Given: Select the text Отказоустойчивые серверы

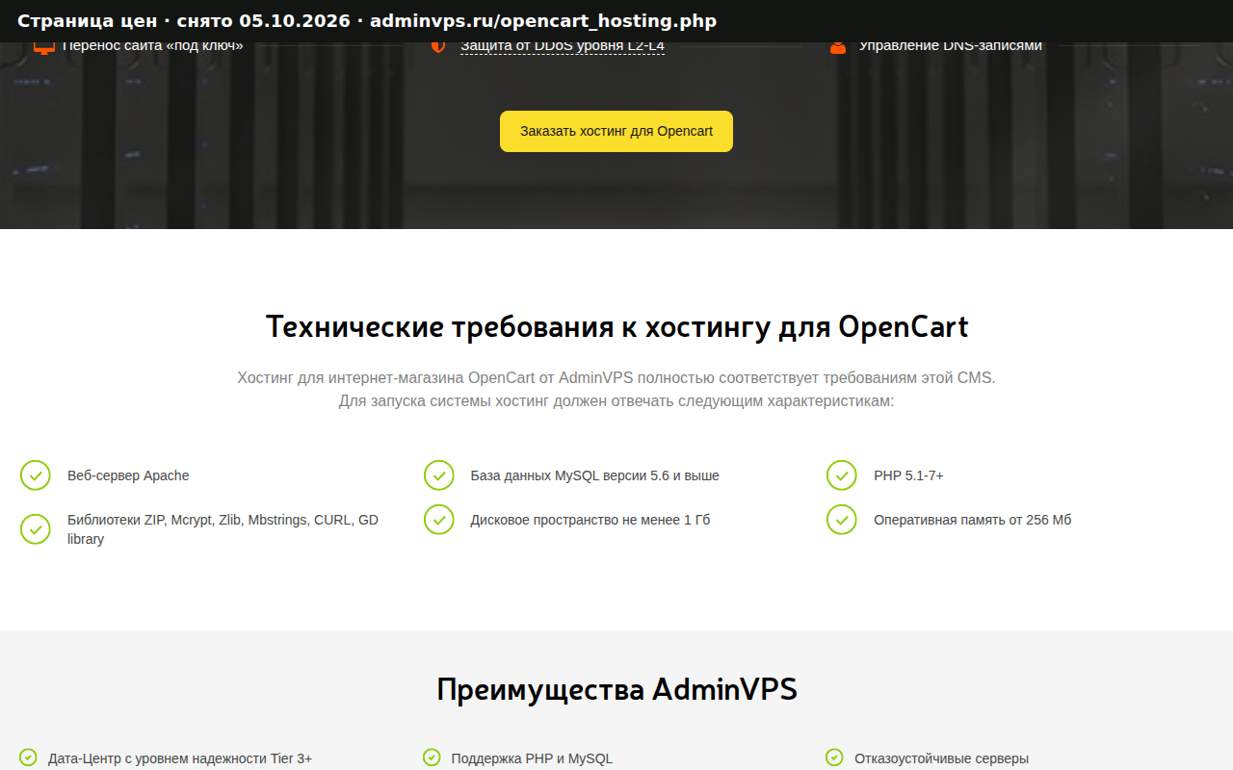Looking at the screenshot, I should pyautogui.click(x=942, y=758).
